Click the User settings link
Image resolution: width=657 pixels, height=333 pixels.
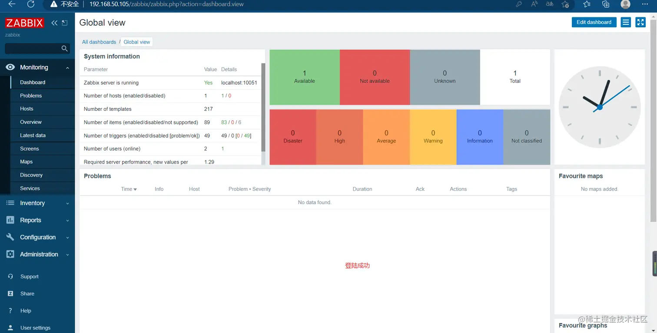click(35, 328)
